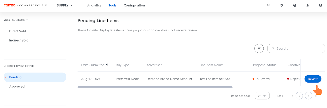Click the horizontal table scrollbar
The height and width of the screenshot is (108, 327).
coord(155,87)
